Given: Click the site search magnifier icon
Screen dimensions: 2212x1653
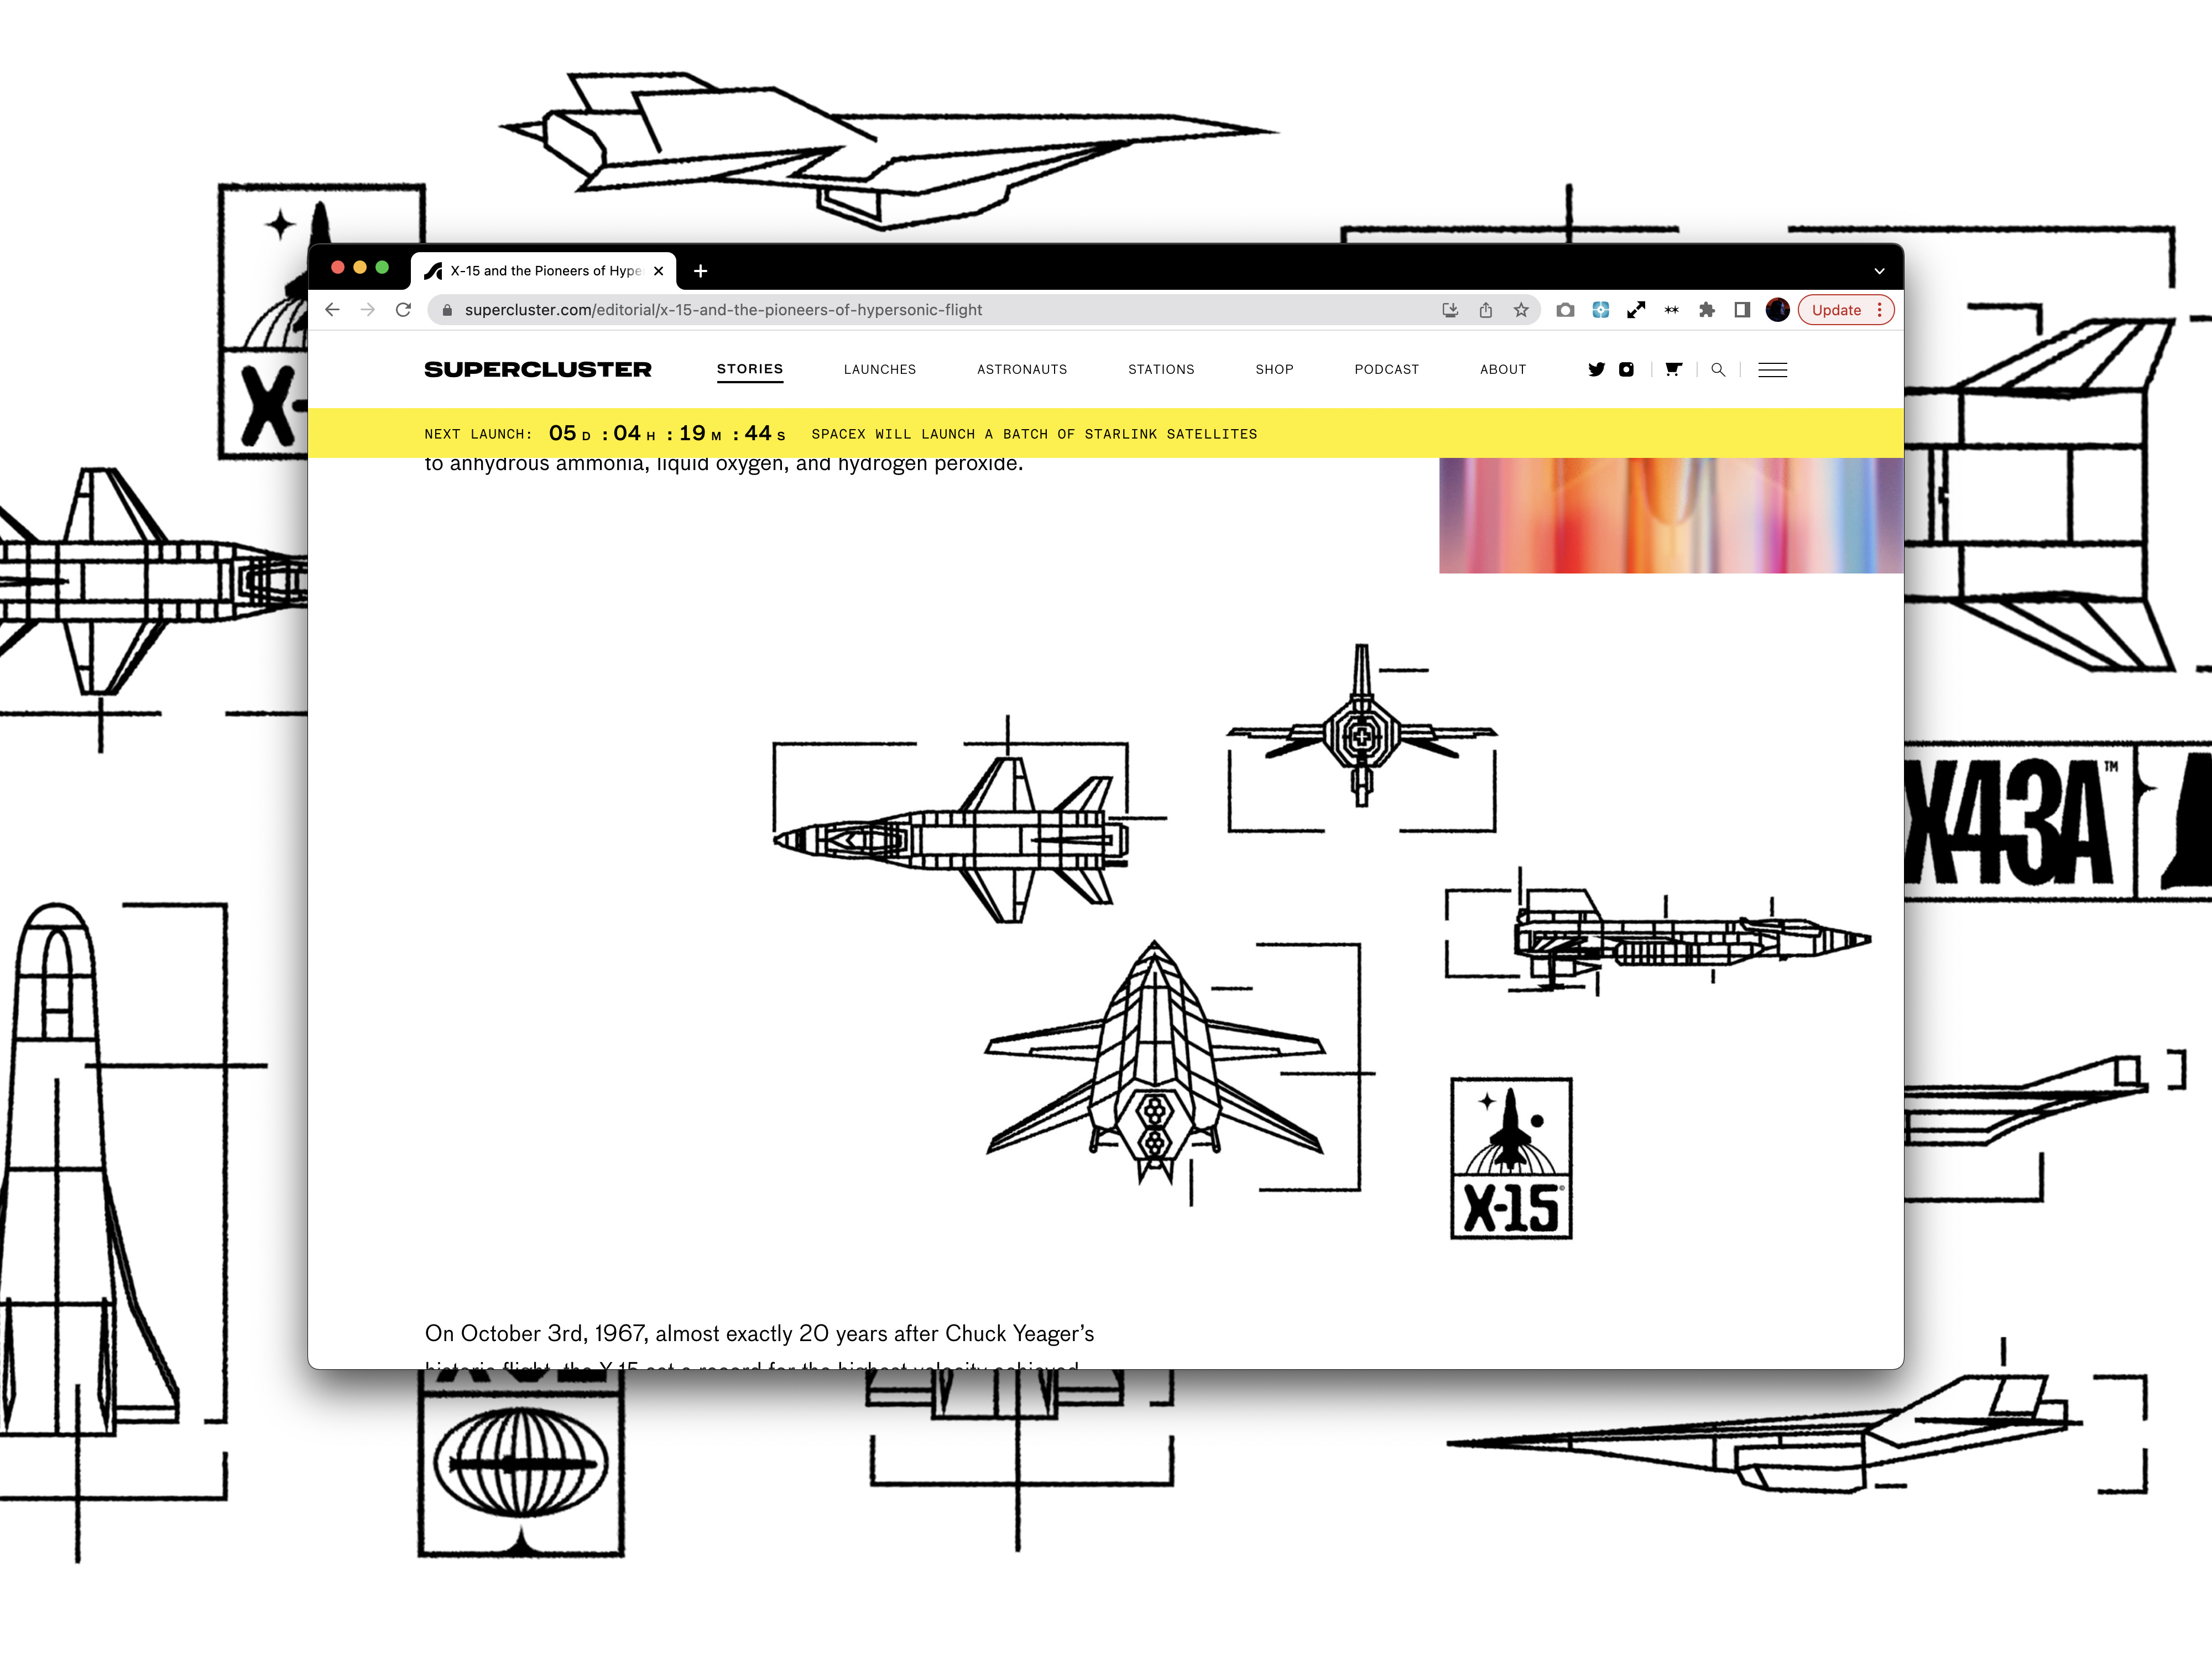Looking at the screenshot, I should (1718, 369).
